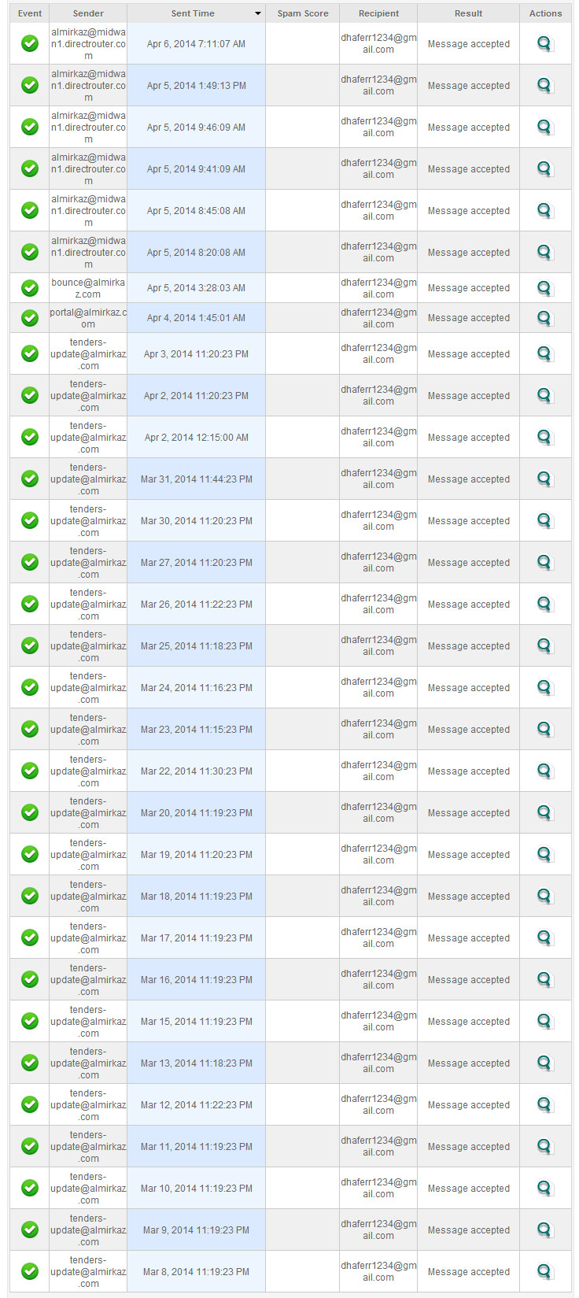The height and width of the screenshot is (1298, 579).
Task: Open details for the Mar 22, 2014 11:30:23 PM message
Action: (x=544, y=771)
